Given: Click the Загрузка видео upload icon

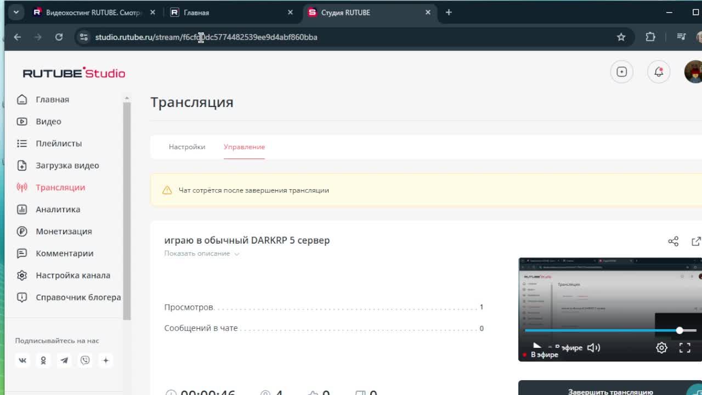Looking at the screenshot, I should click(x=22, y=165).
